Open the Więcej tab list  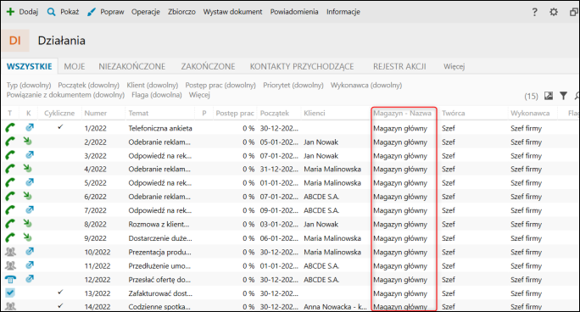[x=455, y=66]
